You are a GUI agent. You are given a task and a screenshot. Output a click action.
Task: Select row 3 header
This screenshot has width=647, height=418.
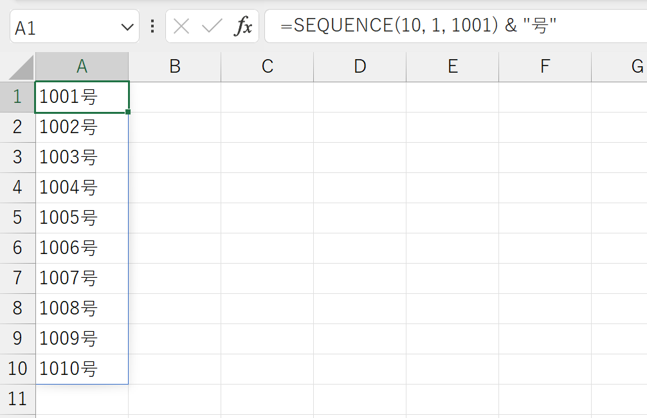(x=17, y=157)
